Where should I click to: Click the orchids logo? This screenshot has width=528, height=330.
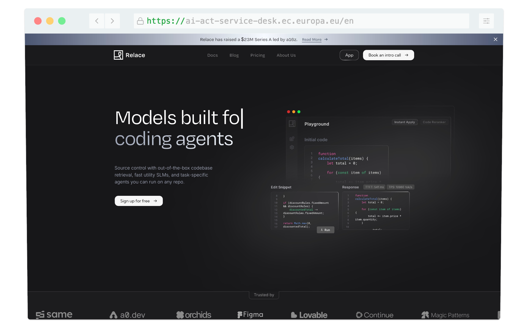[194, 315]
